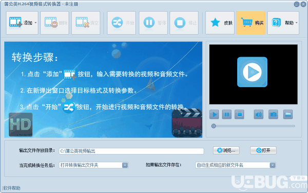Click the 软件帮助 status bar text
The width and height of the screenshot is (308, 193).
tap(12, 188)
